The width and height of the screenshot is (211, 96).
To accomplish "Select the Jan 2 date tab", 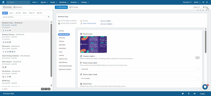I will click(11, 13).
